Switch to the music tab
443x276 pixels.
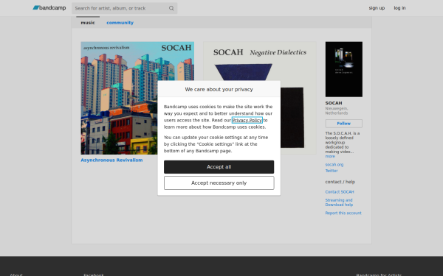tap(88, 23)
